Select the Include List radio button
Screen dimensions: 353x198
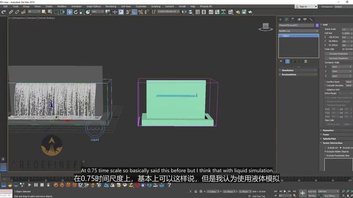[325, 148]
